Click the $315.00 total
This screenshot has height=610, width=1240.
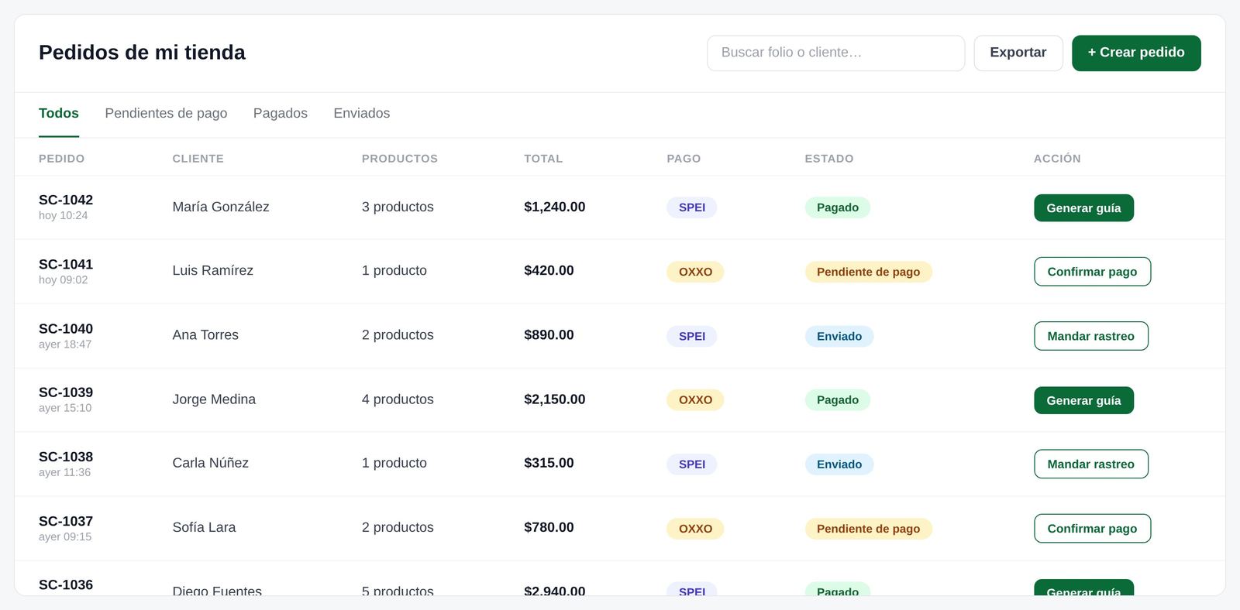click(x=549, y=463)
